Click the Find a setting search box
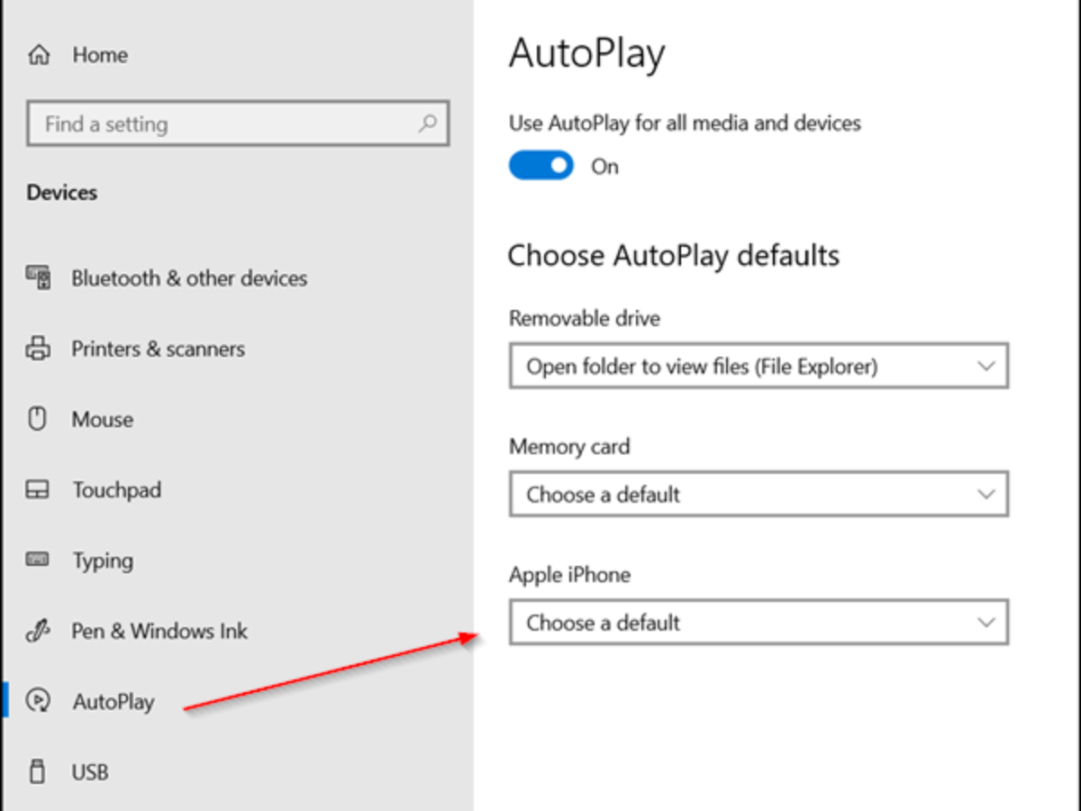 pos(225,124)
